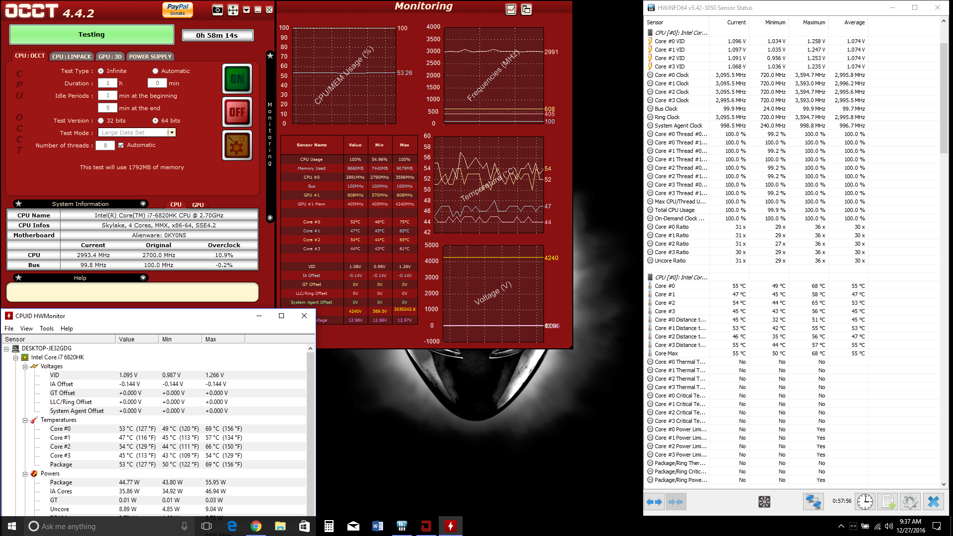953x536 pixels.
Task: Collapse System Information panel arrow
Action: pos(143,204)
